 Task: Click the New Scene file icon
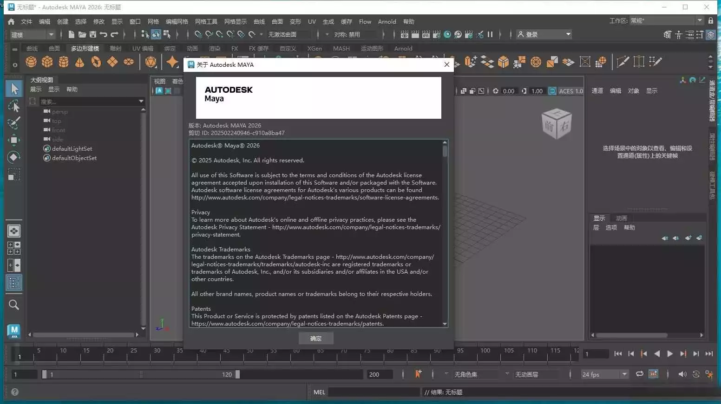point(71,34)
